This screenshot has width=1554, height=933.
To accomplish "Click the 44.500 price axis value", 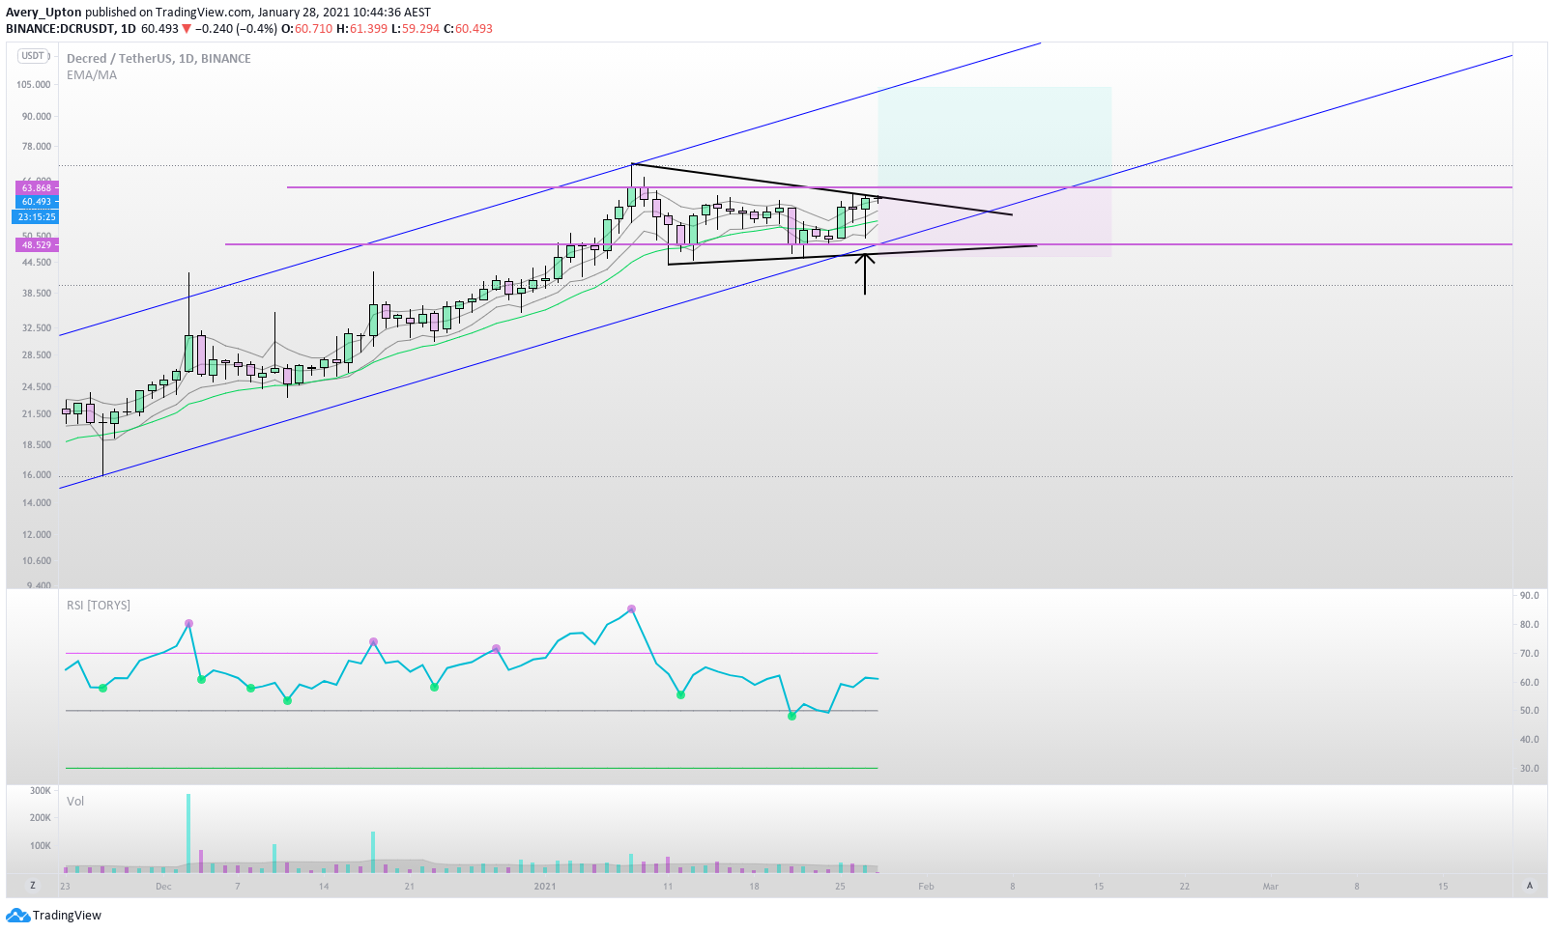I will 37,263.
